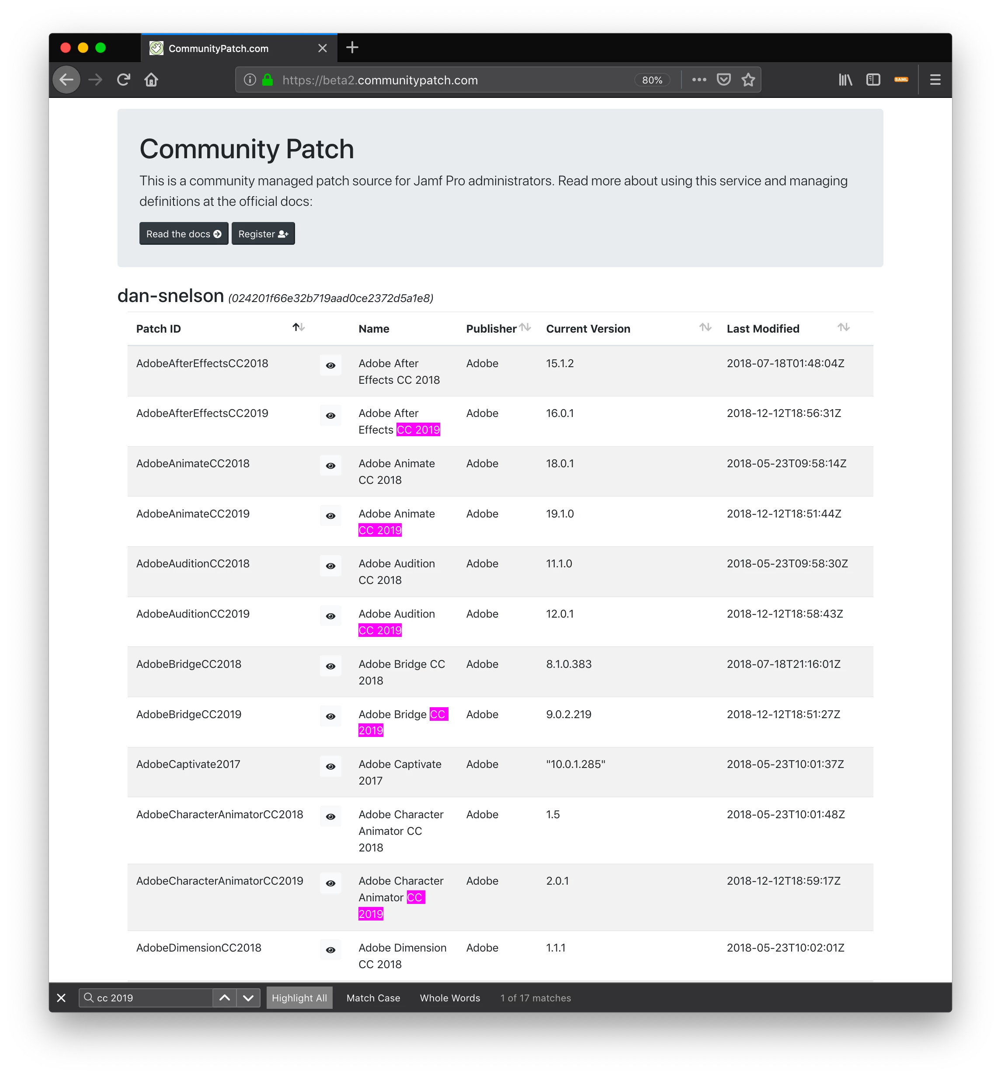
Task: Open the Firefox hamburger menu
Action: point(935,80)
